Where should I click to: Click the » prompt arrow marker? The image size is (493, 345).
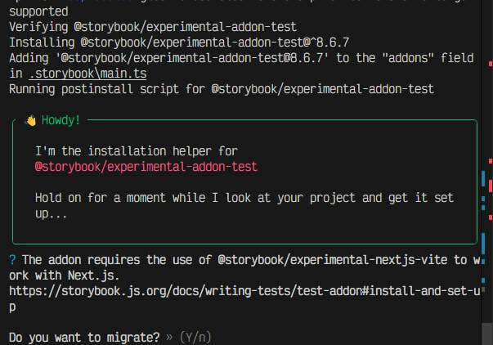tap(170, 337)
